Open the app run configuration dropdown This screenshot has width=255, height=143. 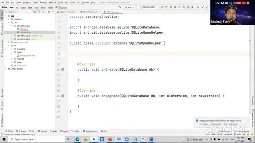[129, 7]
